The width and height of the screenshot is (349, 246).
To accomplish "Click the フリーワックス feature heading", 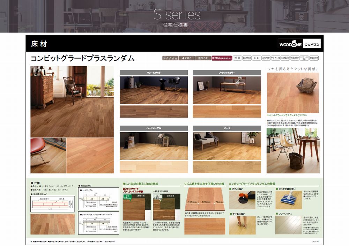I will tap(284, 214).
